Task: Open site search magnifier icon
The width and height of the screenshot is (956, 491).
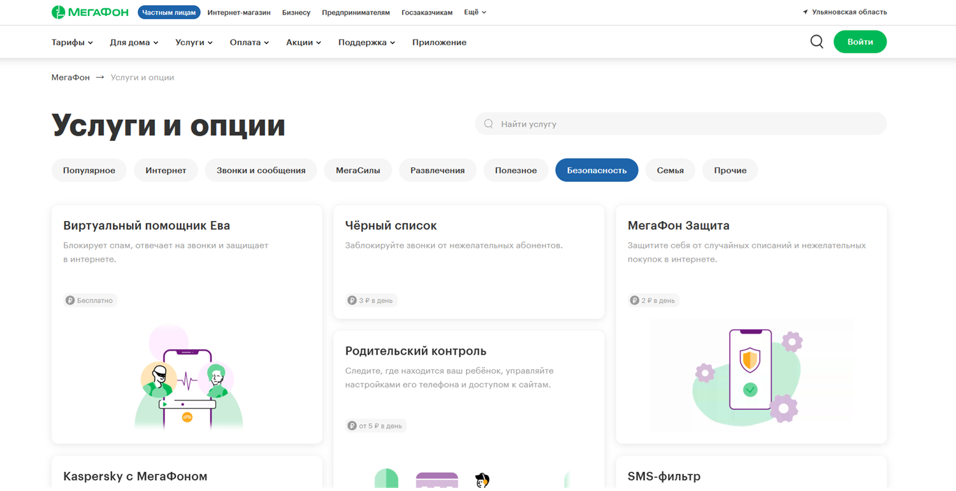Action: [816, 42]
